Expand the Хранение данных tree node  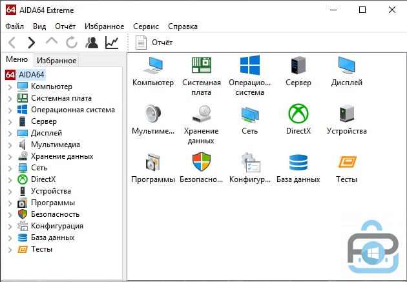coord(10,157)
